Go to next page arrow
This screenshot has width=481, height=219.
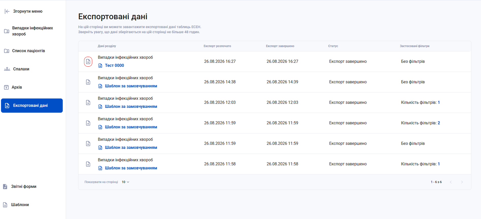(x=462, y=182)
